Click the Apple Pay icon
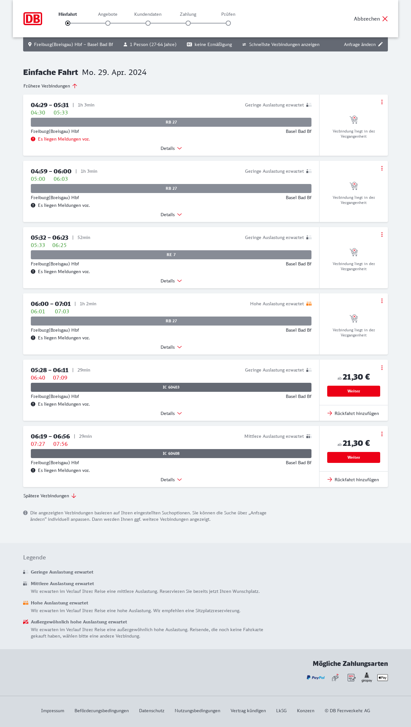Viewport: 411px width, 727px height. [x=382, y=677]
